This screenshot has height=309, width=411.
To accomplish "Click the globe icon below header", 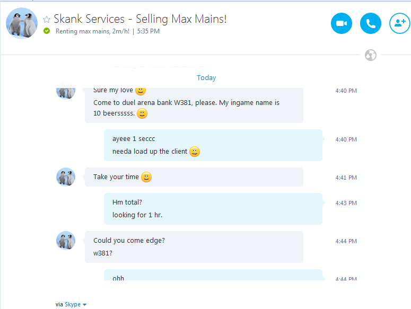I will click(x=371, y=55).
